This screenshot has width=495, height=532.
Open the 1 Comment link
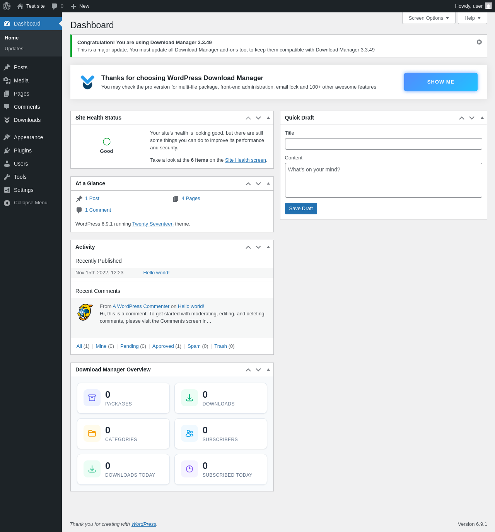[98, 210]
